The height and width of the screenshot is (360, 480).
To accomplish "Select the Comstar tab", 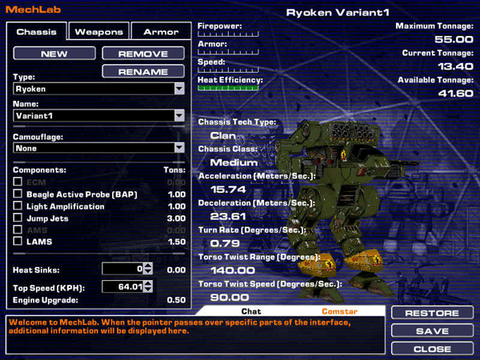I will (x=339, y=310).
